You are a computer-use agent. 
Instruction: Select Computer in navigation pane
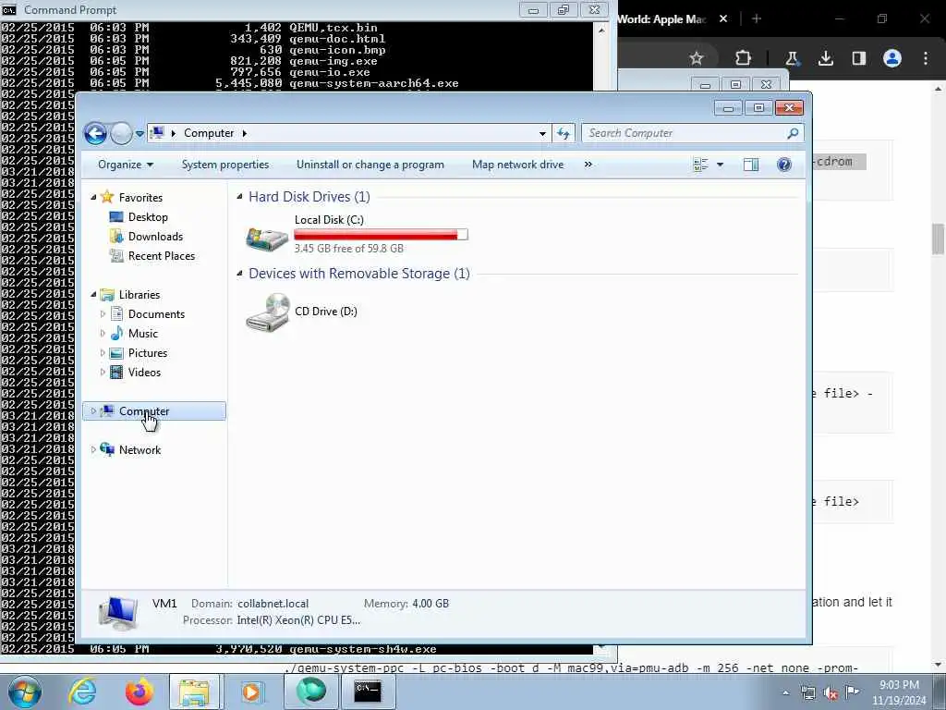143,411
